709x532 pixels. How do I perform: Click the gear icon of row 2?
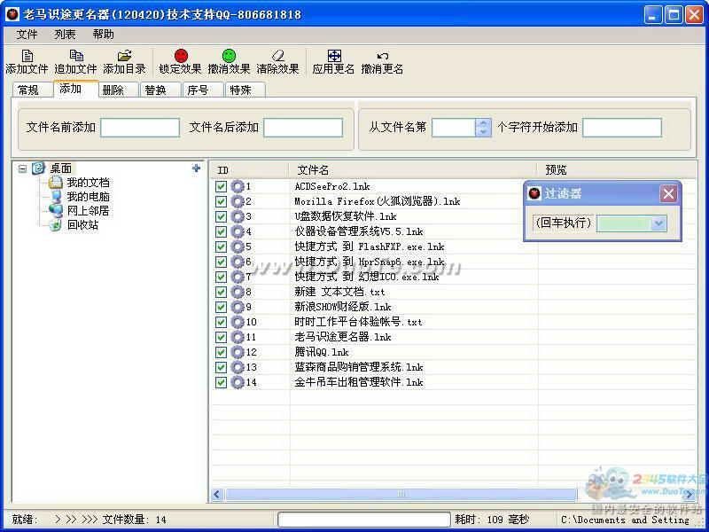click(238, 201)
